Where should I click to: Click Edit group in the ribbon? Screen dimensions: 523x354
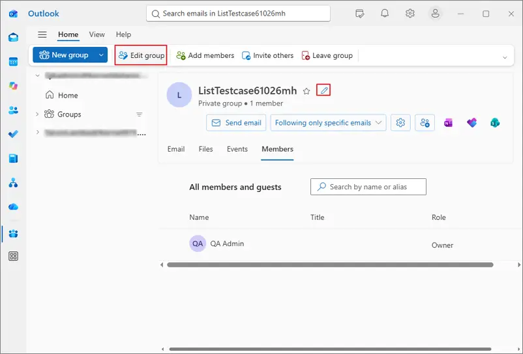pyautogui.click(x=142, y=55)
